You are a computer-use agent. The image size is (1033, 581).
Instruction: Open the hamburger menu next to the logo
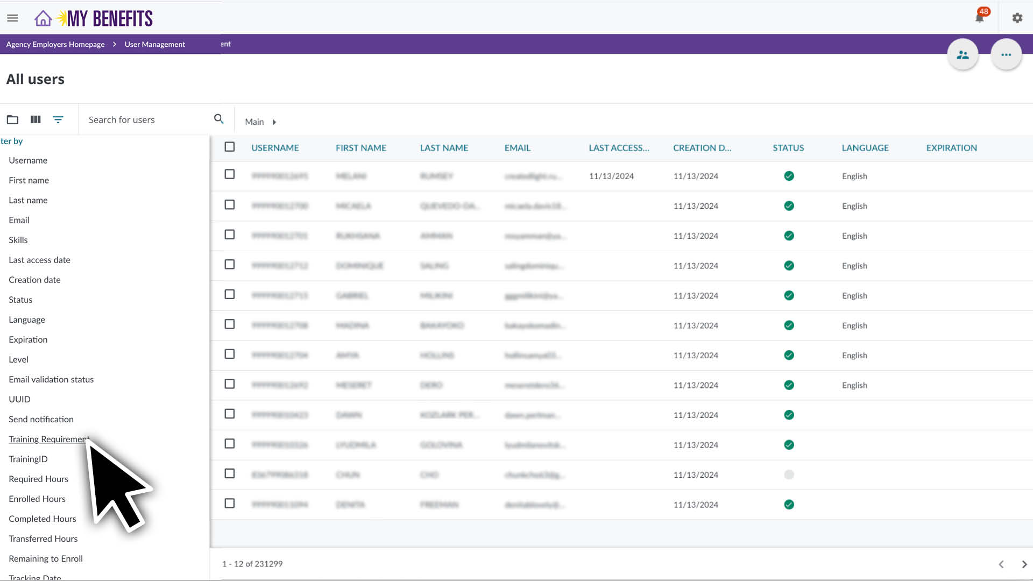click(x=12, y=17)
